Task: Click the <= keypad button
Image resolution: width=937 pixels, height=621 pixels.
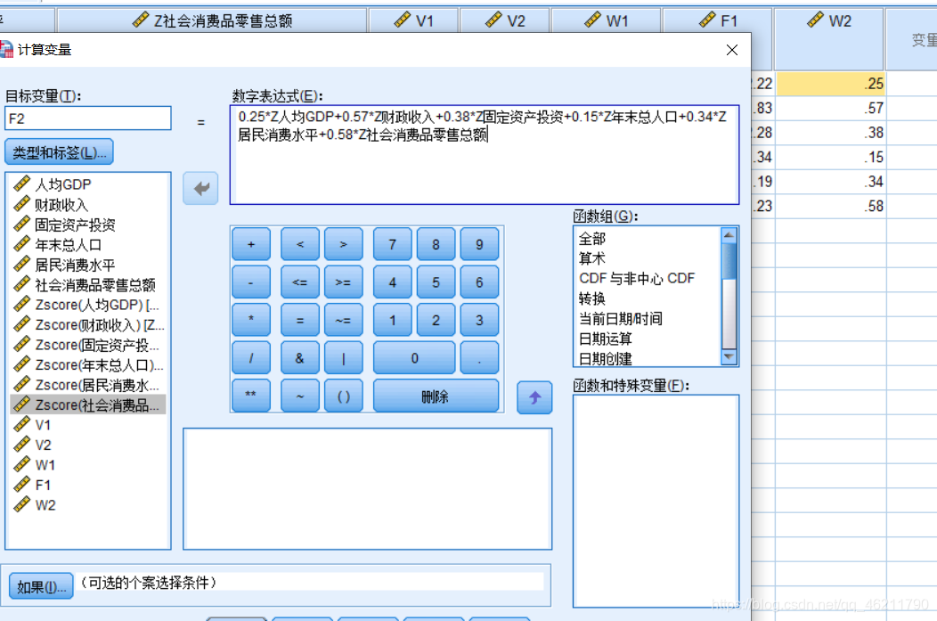Action: (300, 282)
